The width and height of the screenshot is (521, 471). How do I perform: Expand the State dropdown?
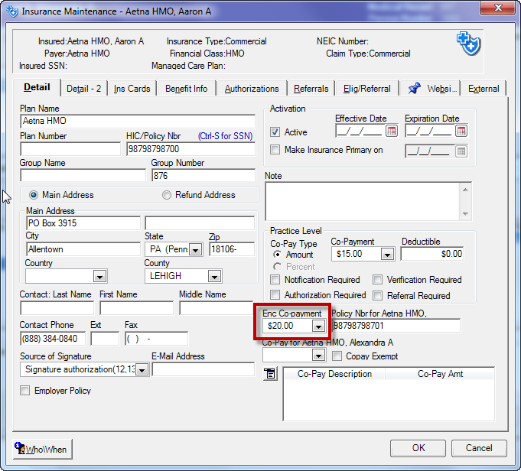195,249
